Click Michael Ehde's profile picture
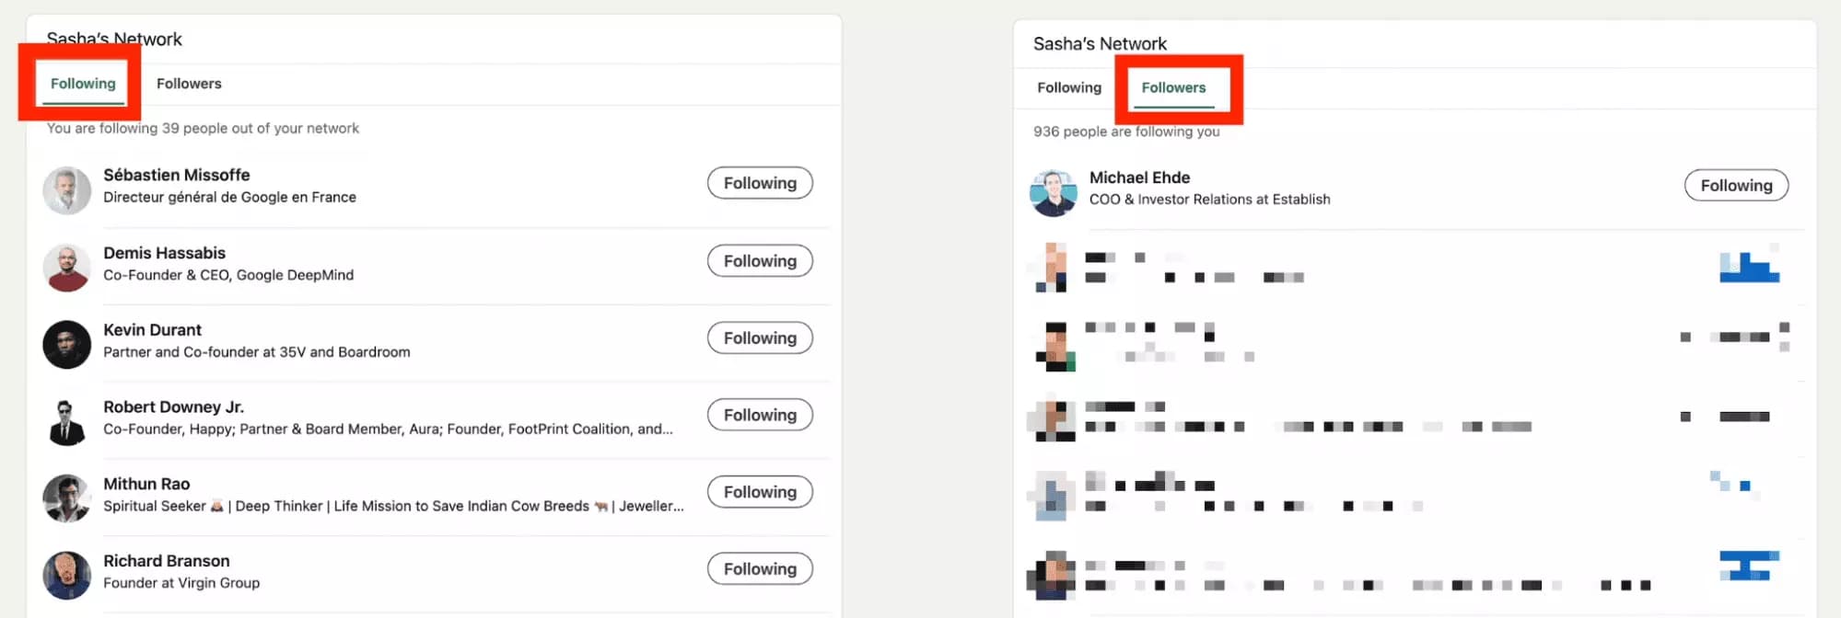The height and width of the screenshot is (618, 1841). [1053, 192]
